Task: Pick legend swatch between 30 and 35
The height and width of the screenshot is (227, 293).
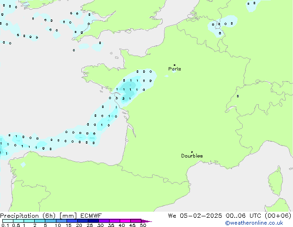Action: (x=104, y=221)
